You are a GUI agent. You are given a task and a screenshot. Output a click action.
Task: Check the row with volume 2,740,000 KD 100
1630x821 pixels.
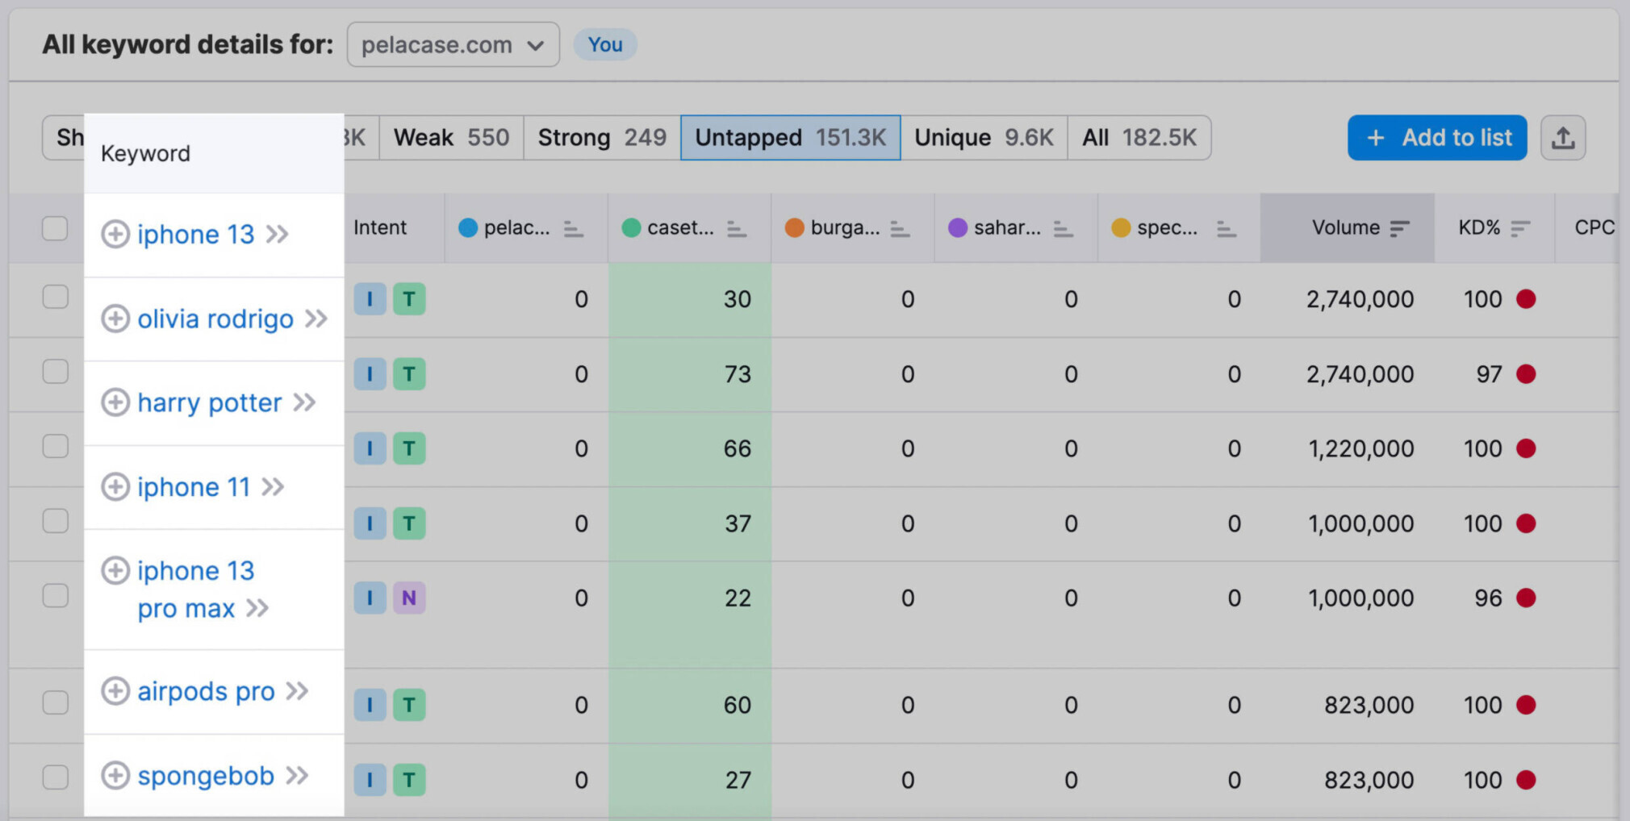point(55,297)
